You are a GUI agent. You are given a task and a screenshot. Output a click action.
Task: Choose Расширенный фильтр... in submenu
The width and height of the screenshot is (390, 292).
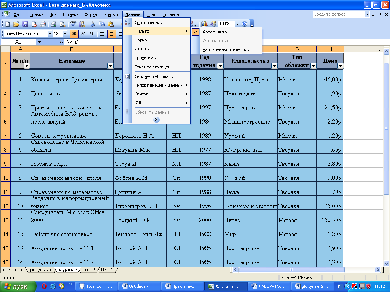point(227,49)
